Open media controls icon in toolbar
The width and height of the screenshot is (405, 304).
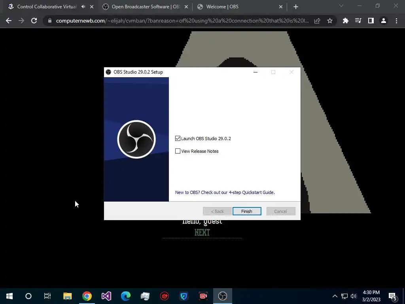click(358, 21)
